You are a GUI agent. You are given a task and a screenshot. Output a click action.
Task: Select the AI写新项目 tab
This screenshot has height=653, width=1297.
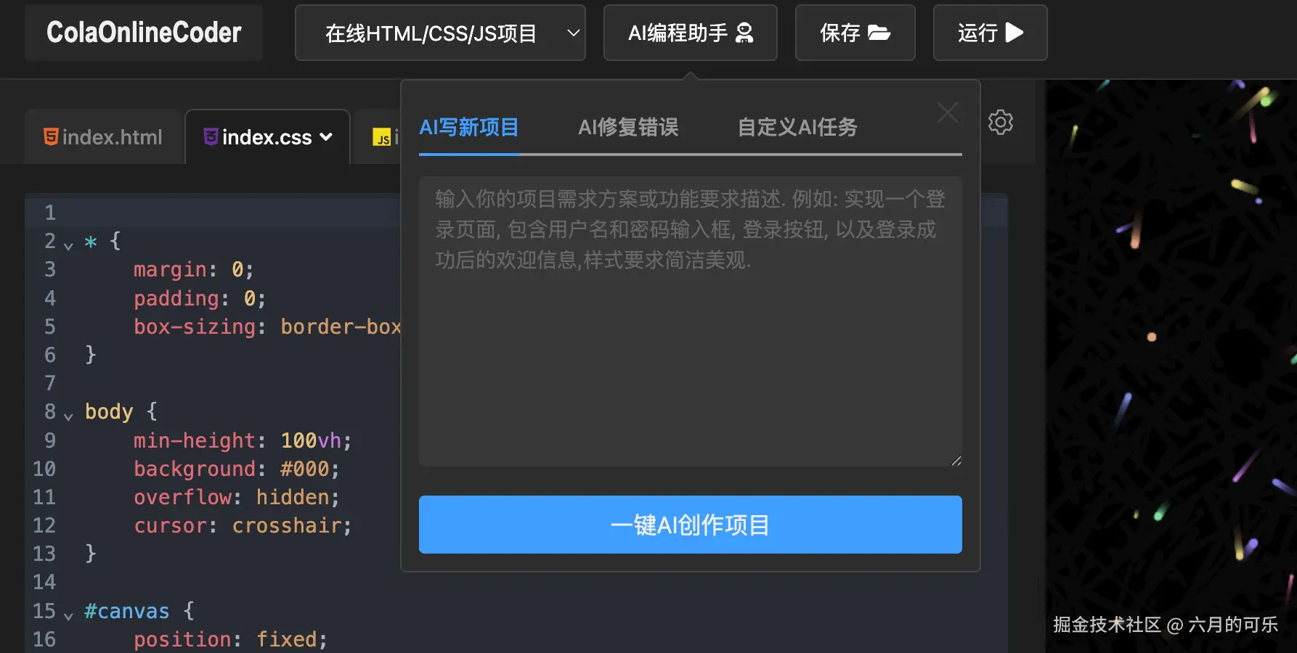pos(468,127)
